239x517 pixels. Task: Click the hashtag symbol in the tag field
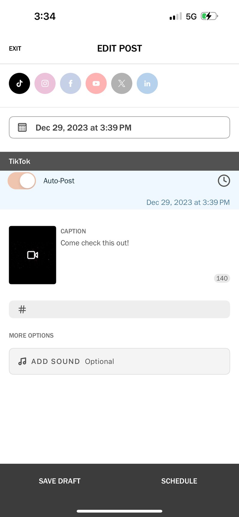click(22, 309)
